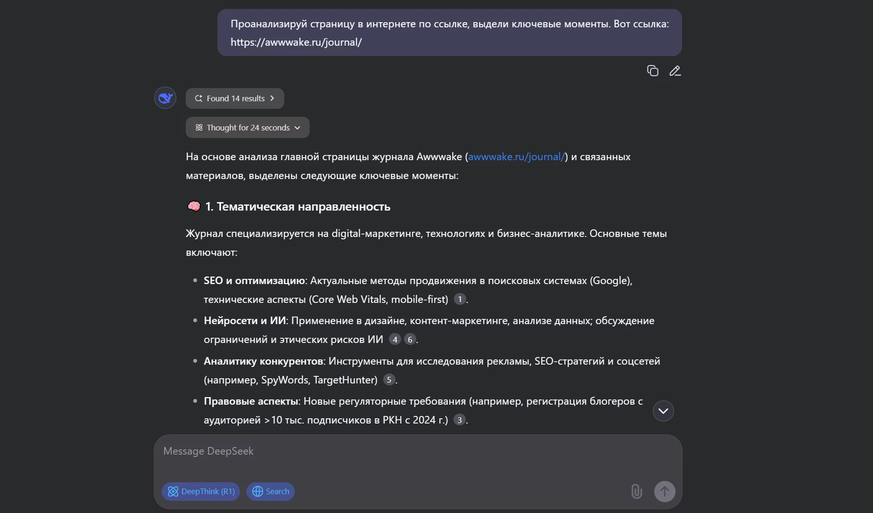The image size is (873, 513).
Task: Open citation badge 6 about AI risks
Action: (x=410, y=339)
